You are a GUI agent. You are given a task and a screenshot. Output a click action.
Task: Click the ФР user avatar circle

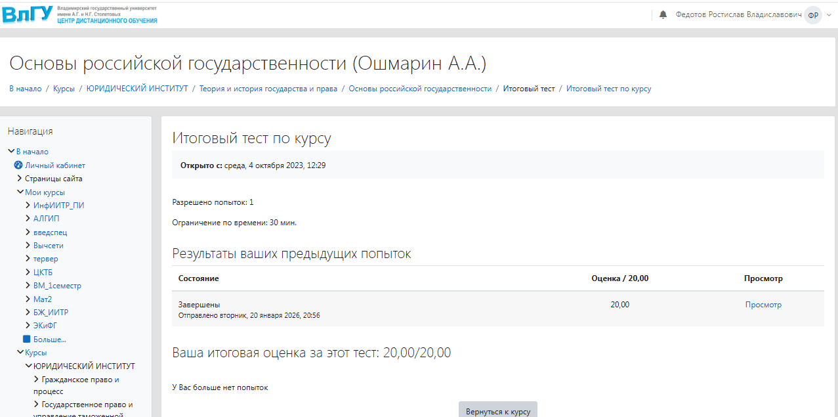click(x=813, y=15)
